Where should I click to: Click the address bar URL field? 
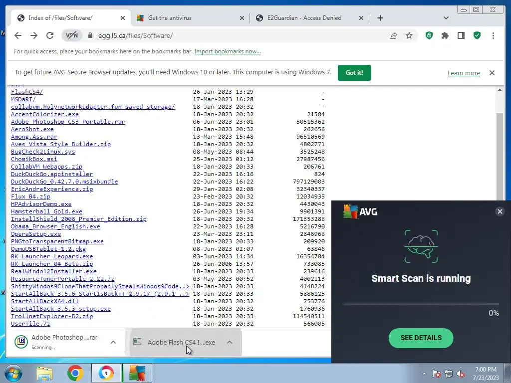coord(240,35)
